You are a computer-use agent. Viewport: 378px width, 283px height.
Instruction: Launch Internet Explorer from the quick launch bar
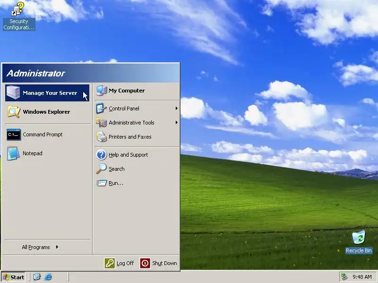pos(48,277)
